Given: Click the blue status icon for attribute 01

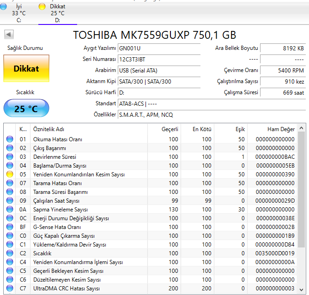Looking at the screenshot, I should coord(9,139).
